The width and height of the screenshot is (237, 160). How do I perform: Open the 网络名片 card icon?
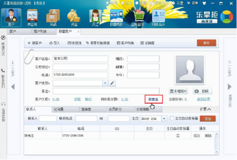click(158, 17)
